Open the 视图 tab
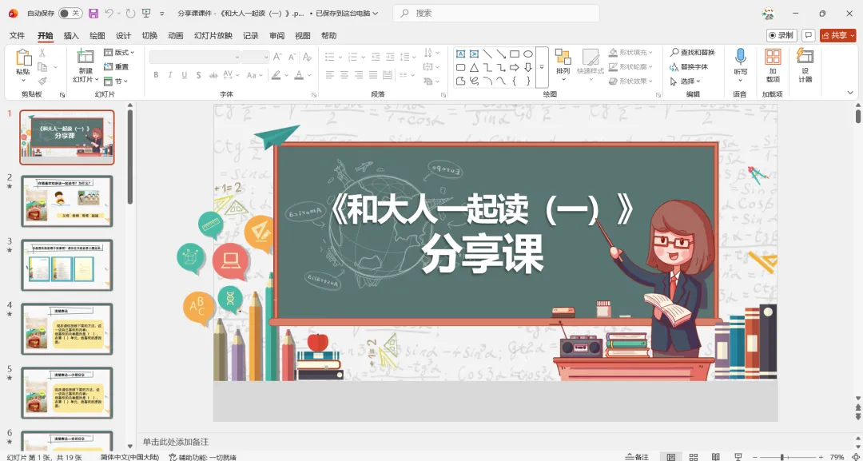The height and width of the screenshot is (461, 863). click(303, 36)
